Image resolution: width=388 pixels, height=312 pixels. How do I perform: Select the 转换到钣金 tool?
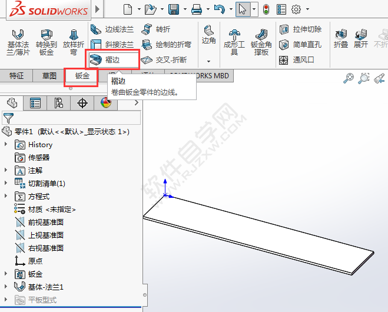[x=47, y=42]
